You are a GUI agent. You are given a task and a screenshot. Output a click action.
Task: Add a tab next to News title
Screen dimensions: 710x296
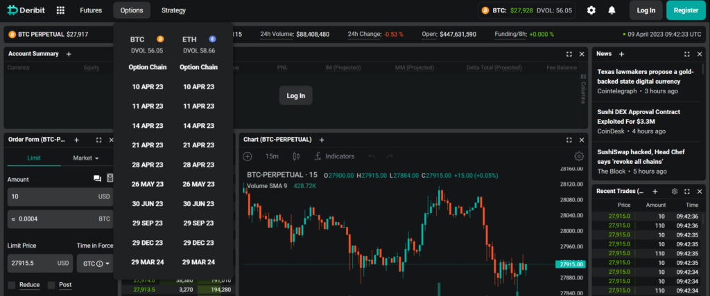pyautogui.click(x=622, y=54)
